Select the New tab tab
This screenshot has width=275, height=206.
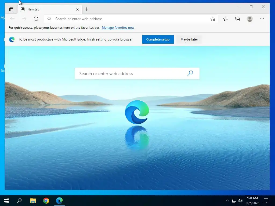(50, 9)
